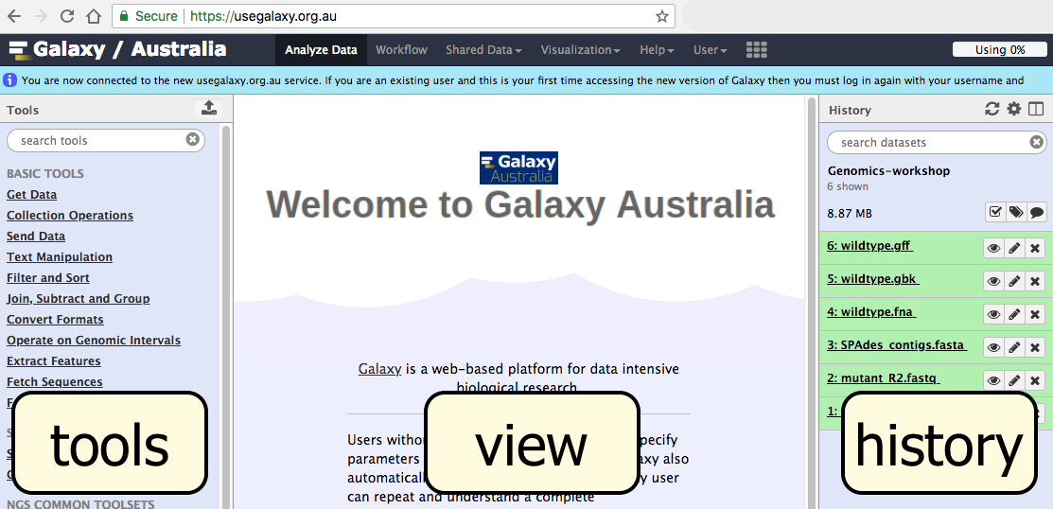The image size is (1053, 509).
Task: Delete dataset 4: wildtype.fna
Action: (x=1035, y=313)
